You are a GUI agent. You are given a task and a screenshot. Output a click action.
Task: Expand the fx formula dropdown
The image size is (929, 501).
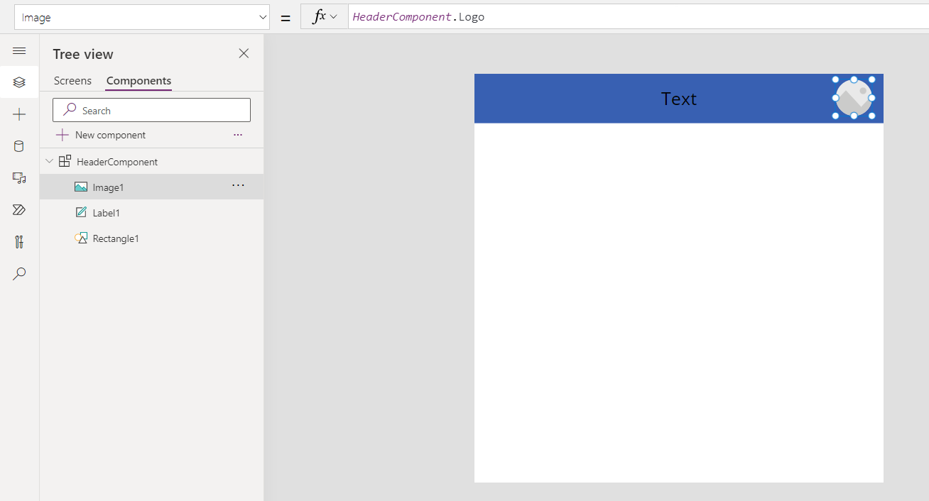325,17
